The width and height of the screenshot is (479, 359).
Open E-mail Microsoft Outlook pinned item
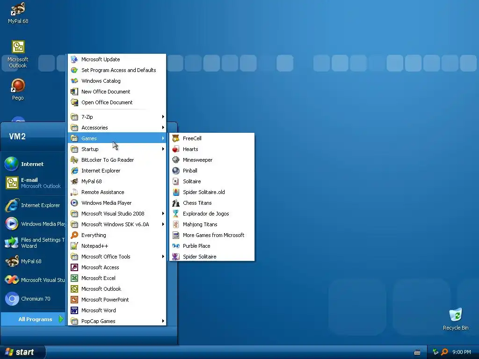33,183
